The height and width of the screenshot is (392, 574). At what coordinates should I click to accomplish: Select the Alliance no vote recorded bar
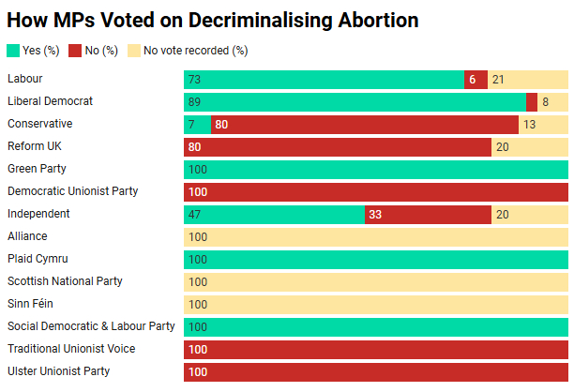pyautogui.click(x=375, y=237)
